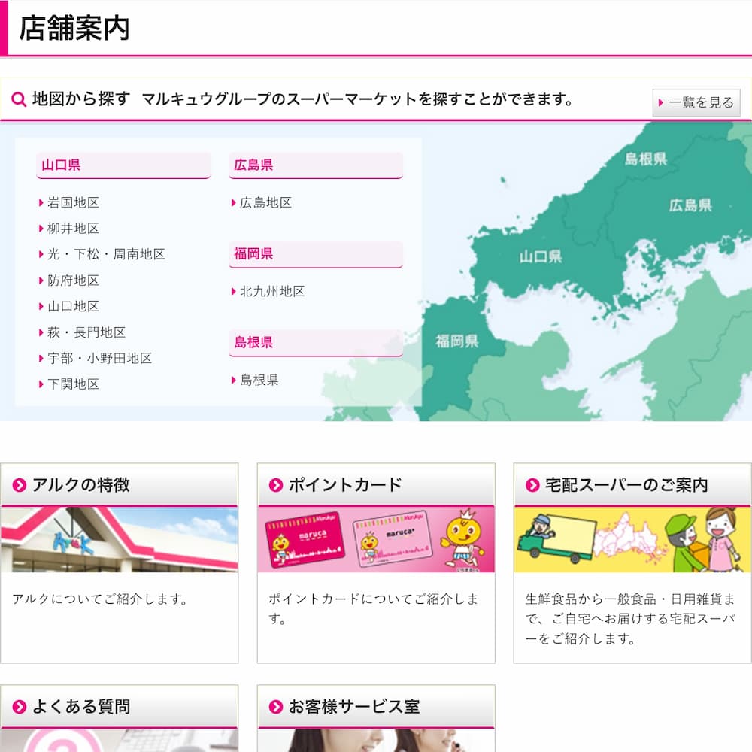Click the arrow icon beside お客様サービス室

(276, 707)
